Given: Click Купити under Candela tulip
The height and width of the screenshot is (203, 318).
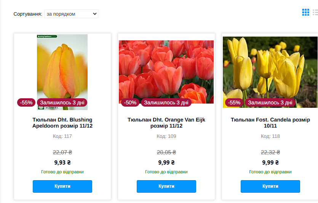Looking at the screenshot, I should 270,186.
